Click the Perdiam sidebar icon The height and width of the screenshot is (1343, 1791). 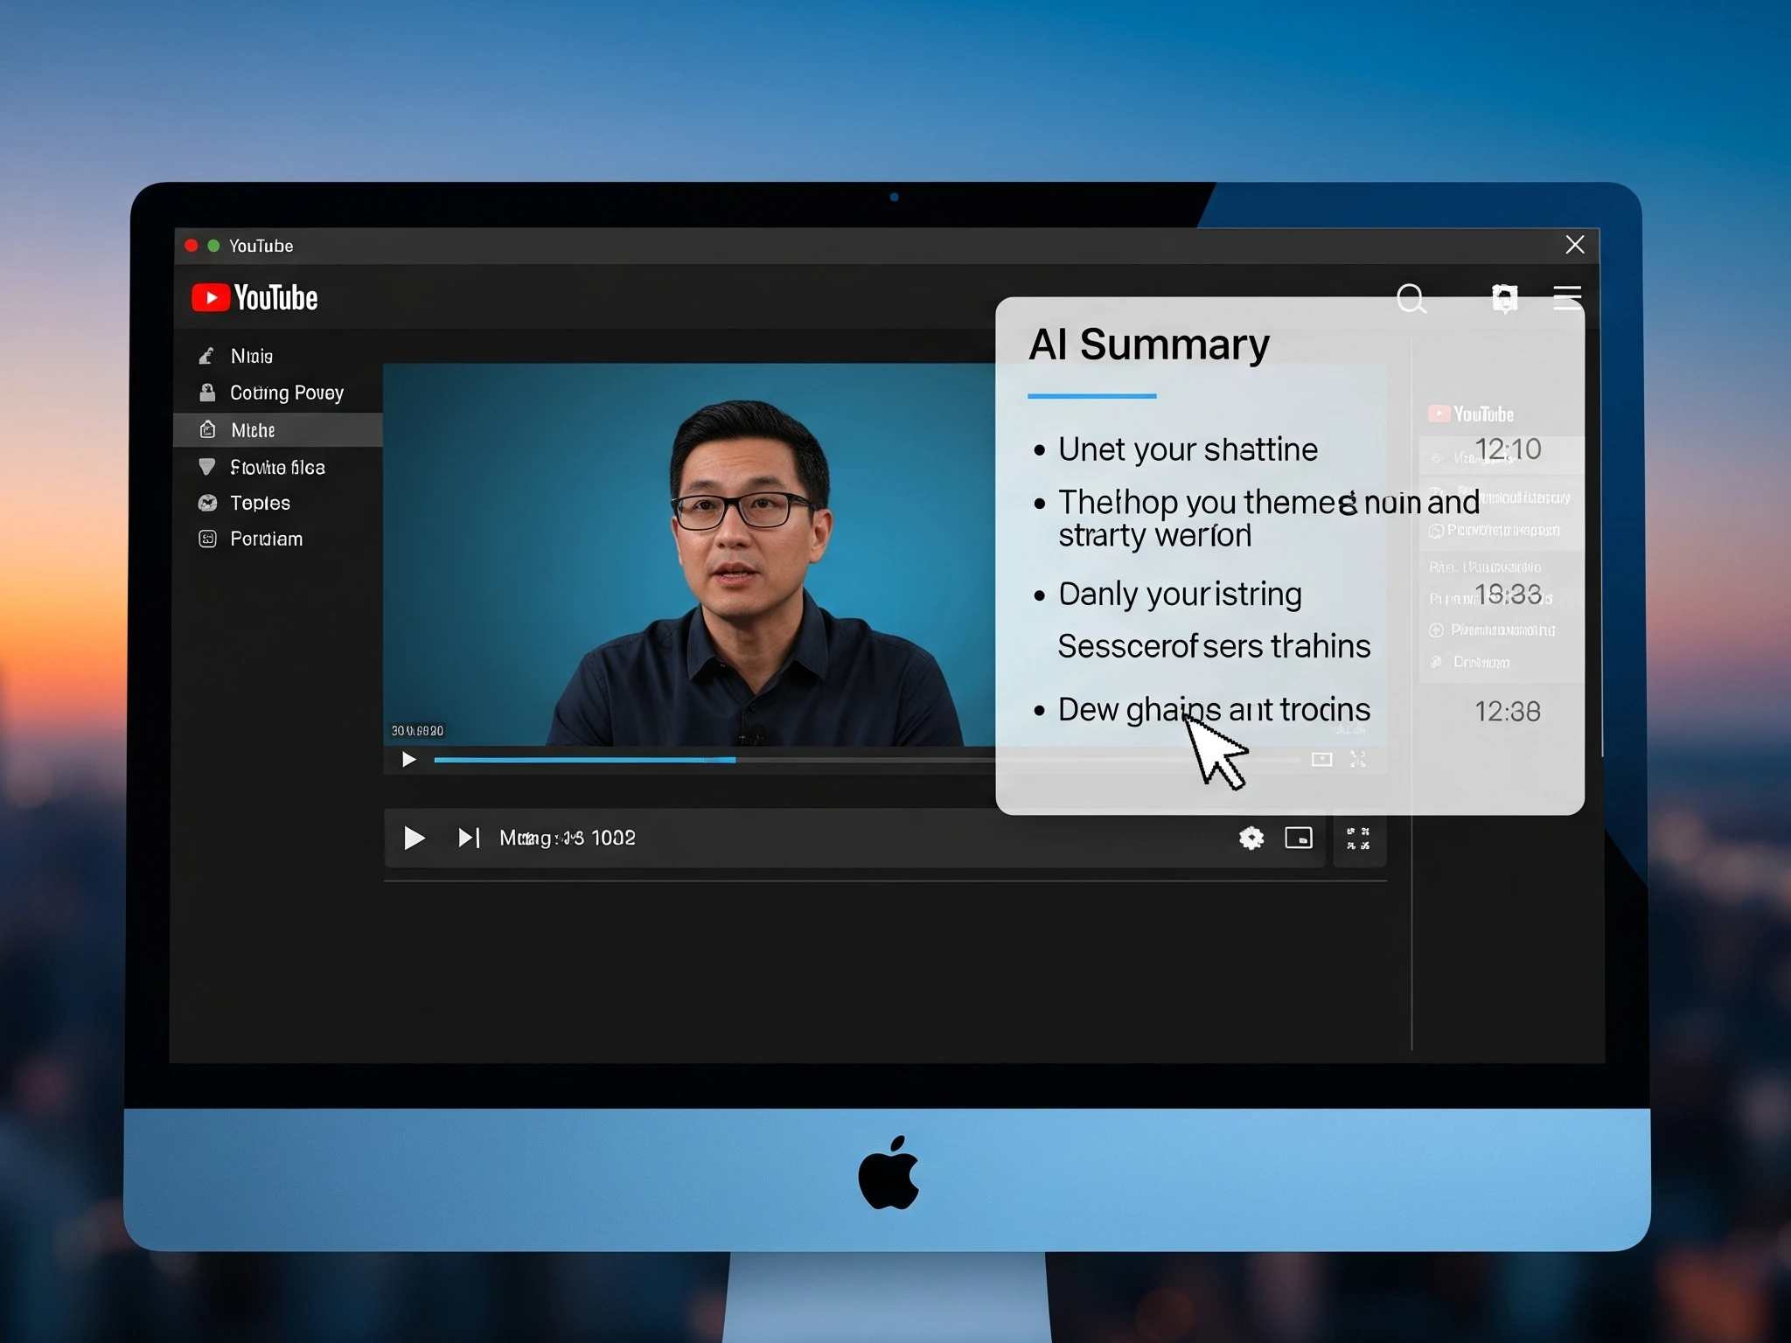coord(207,539)
